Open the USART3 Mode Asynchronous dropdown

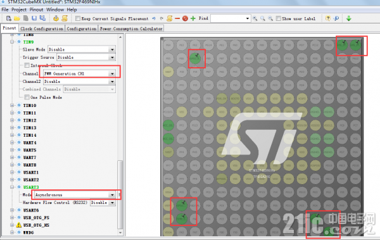click(x=75, y=195)
